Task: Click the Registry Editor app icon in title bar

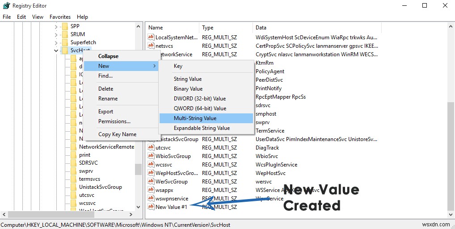Action: (x=5, y=6)
